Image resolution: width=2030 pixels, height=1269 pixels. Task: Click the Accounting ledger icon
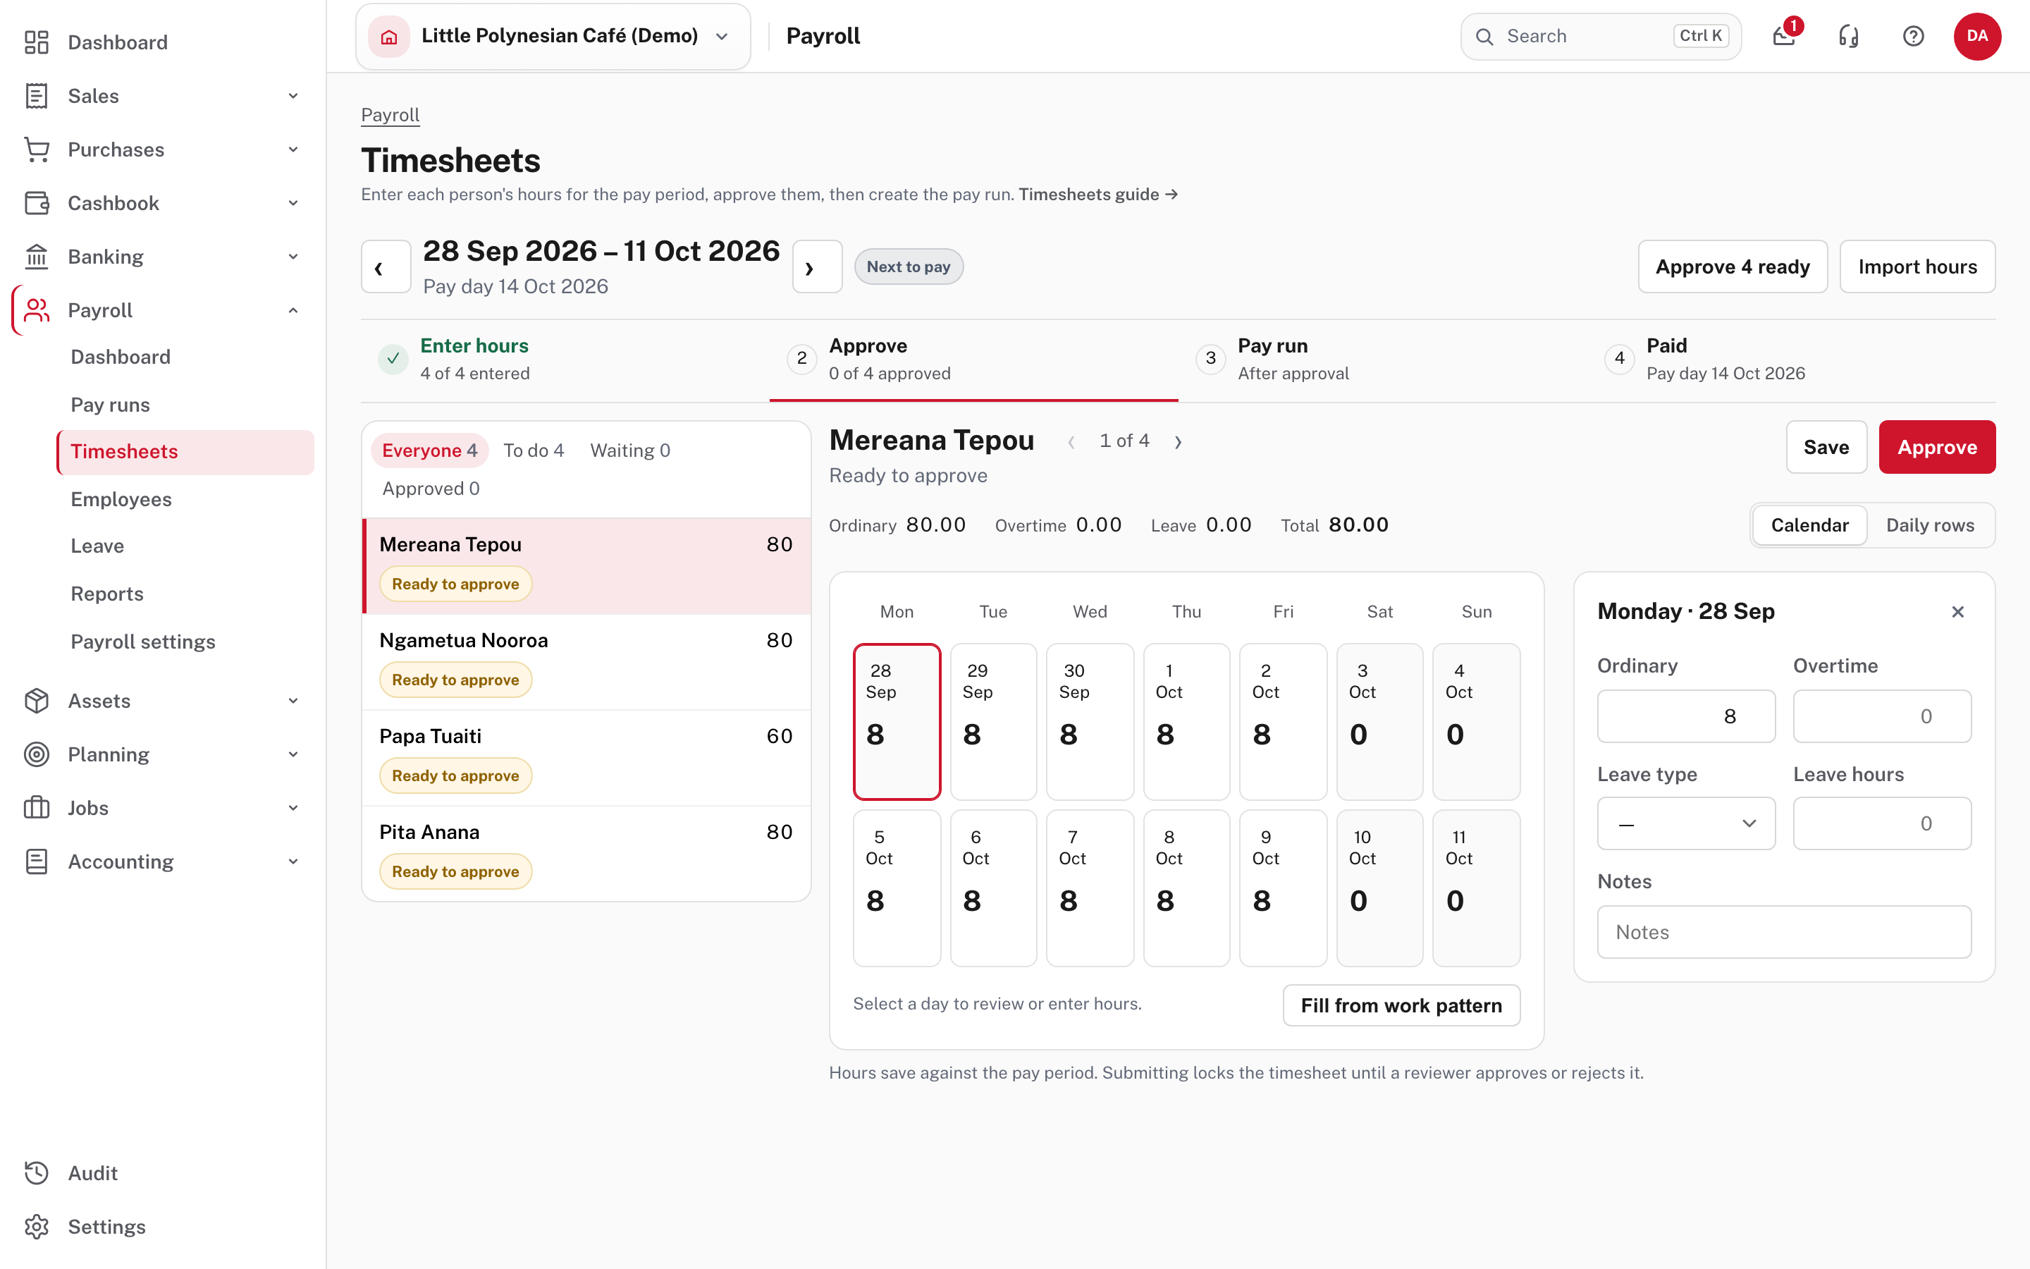pyautogui.click(x=36, y=862)
